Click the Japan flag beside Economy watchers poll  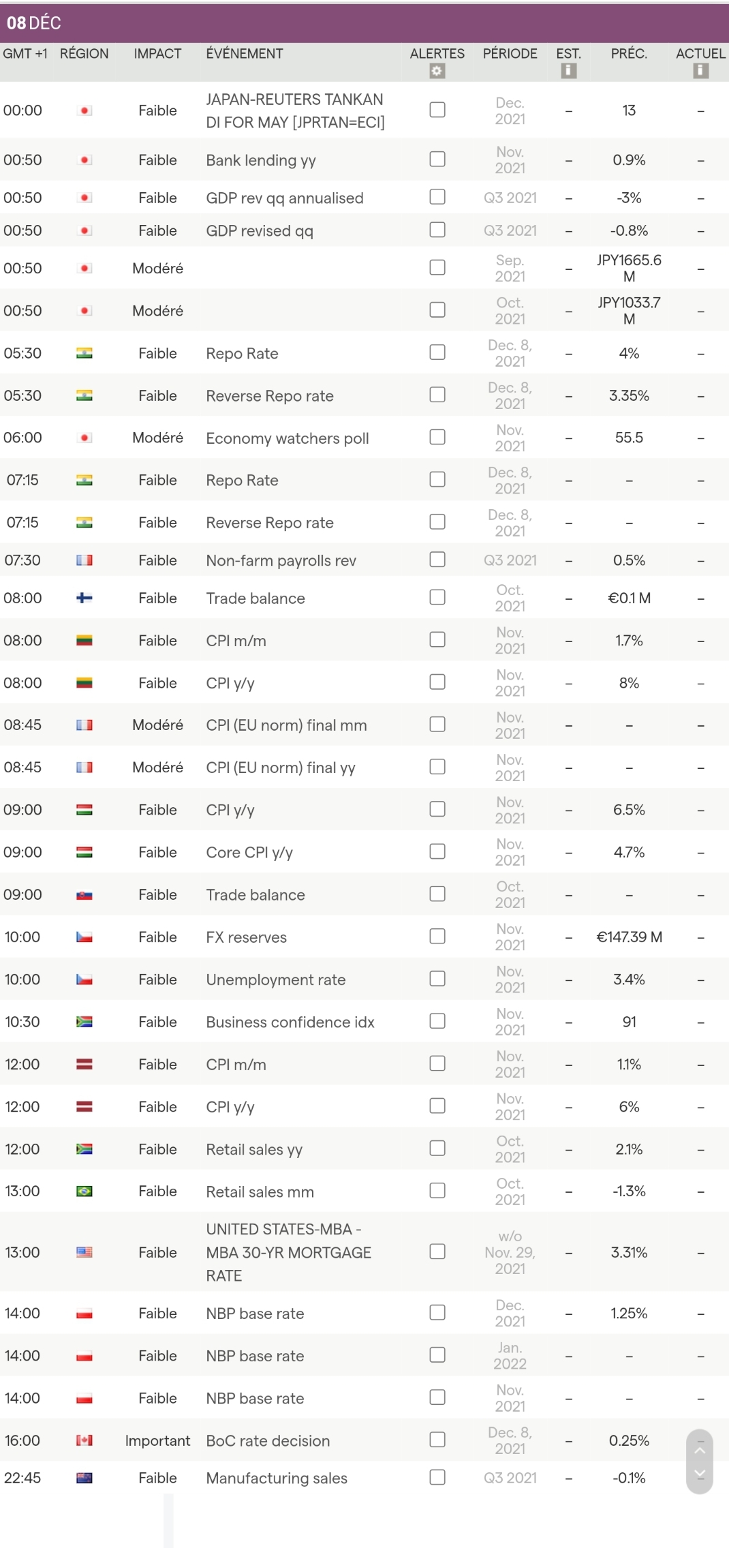point(84,438)
